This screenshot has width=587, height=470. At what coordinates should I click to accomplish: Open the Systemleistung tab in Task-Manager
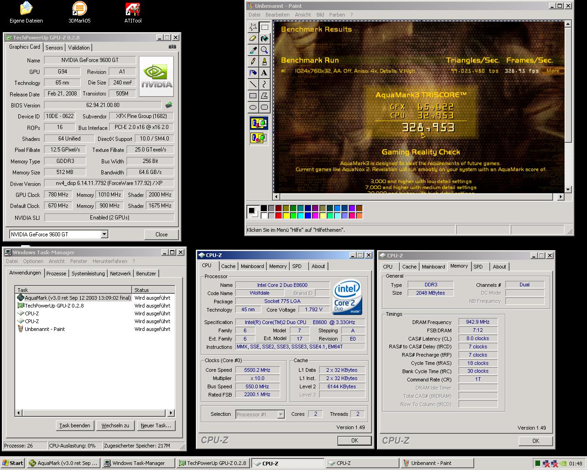coord(88,274)
